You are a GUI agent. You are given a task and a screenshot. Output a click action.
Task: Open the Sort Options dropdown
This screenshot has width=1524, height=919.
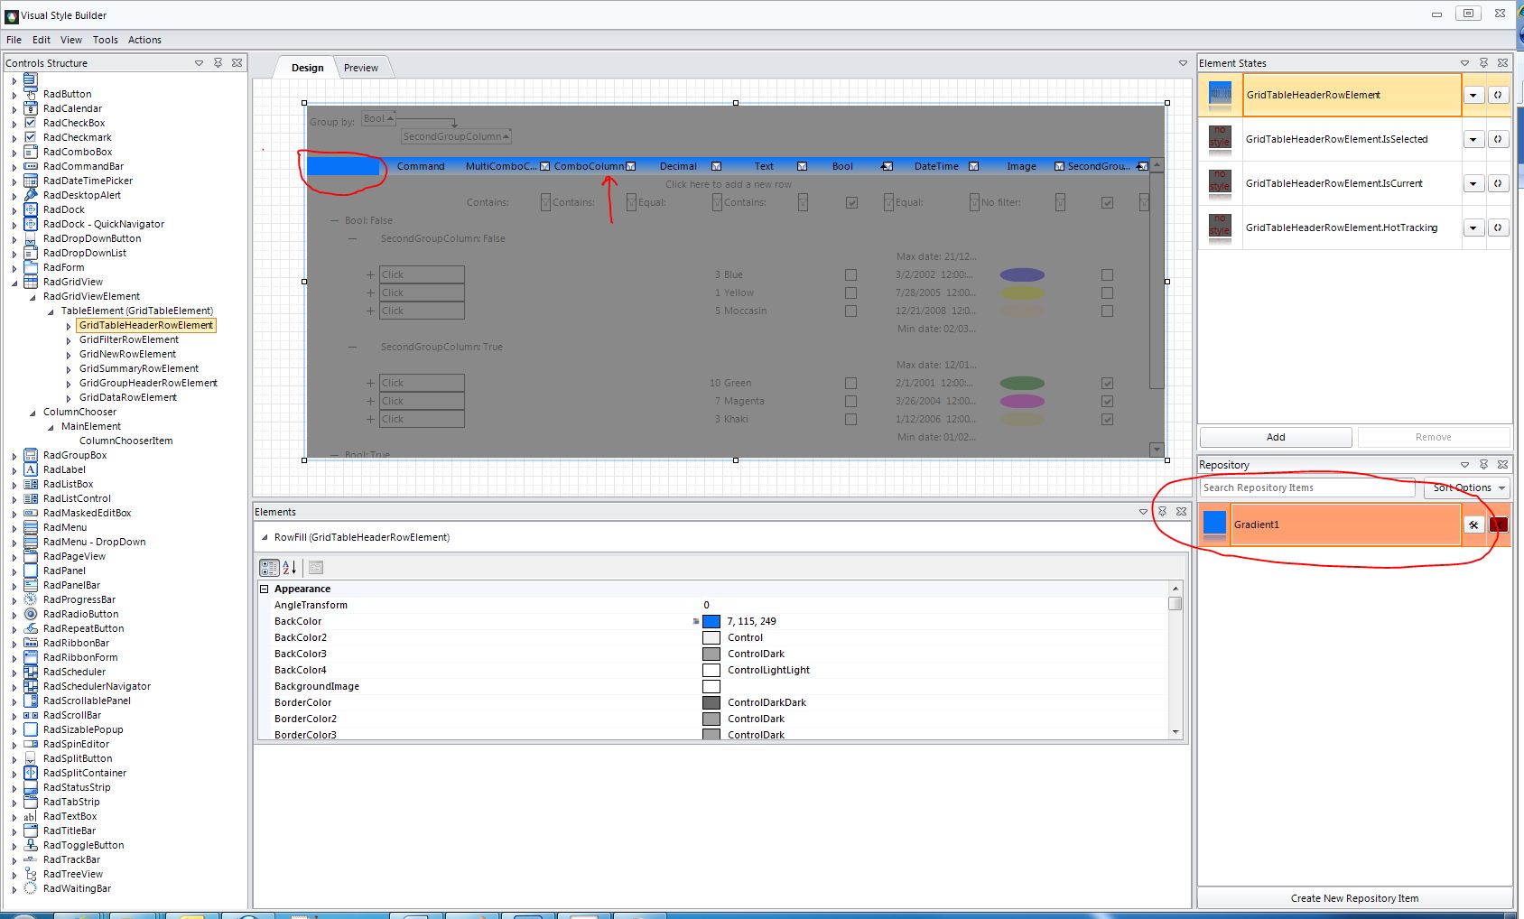click(1466, 487)
